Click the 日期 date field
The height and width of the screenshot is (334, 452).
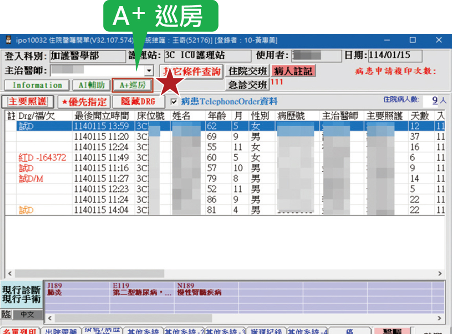coord(394,56)
